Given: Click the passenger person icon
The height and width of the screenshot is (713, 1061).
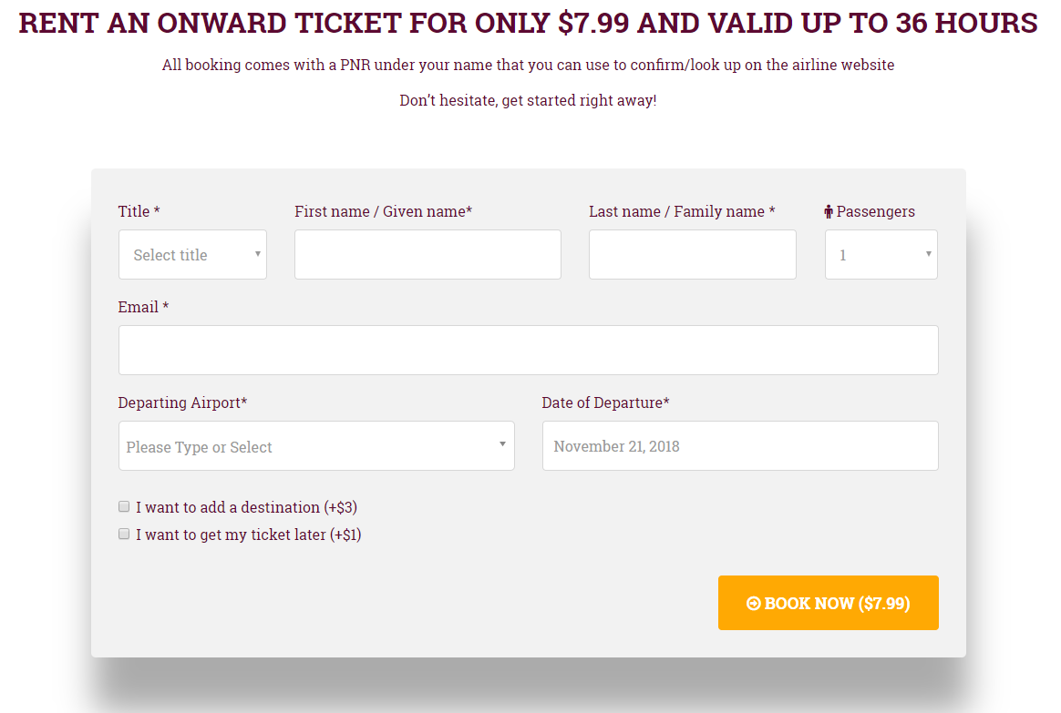Looking at the screenshot, I should (x=829, y=212).
